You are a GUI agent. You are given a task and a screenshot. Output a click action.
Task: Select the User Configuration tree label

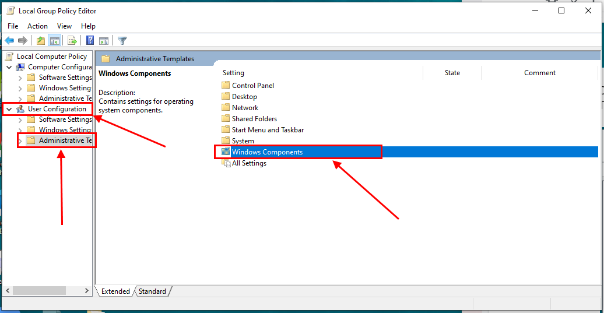tap(57, 109)
